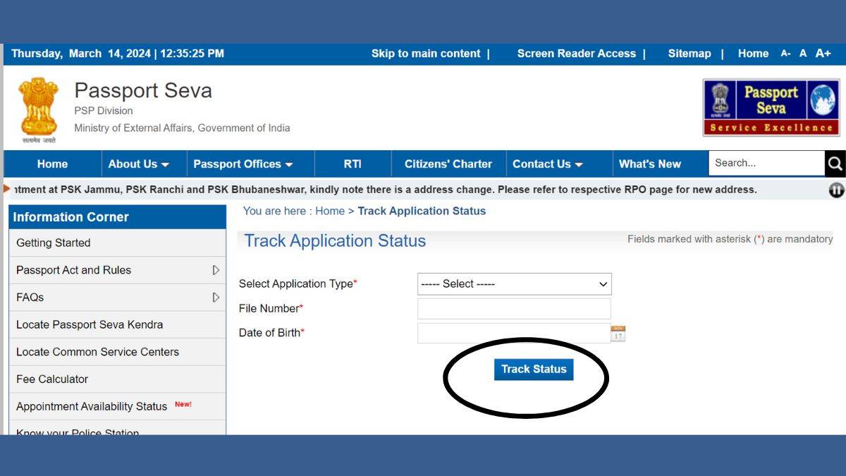Increase font size with A+ button
This screenshot has height=476, width=846.
click(823, 54)
